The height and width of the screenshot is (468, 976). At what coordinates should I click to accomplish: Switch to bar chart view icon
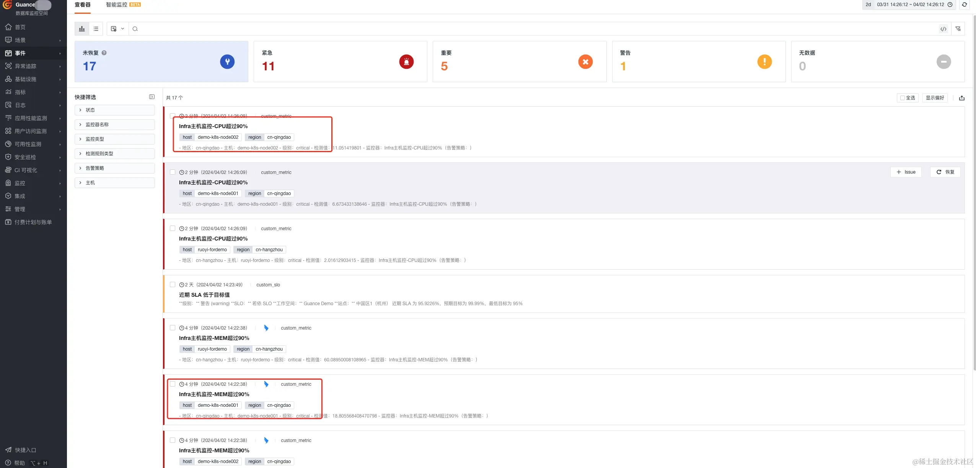point(82,29)
